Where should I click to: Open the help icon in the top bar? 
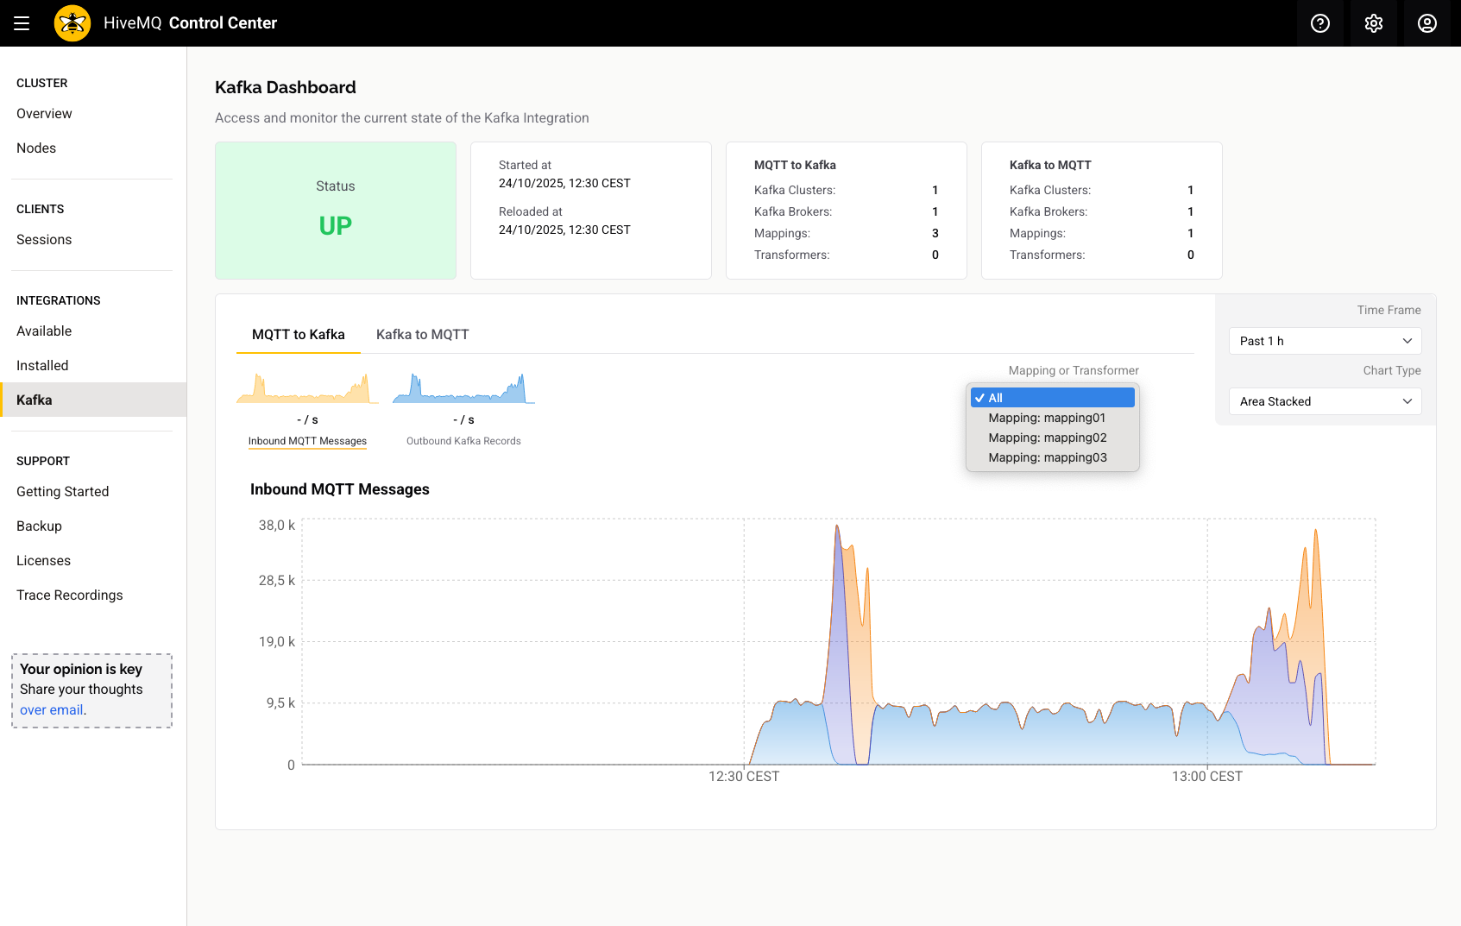(1319, 23)
